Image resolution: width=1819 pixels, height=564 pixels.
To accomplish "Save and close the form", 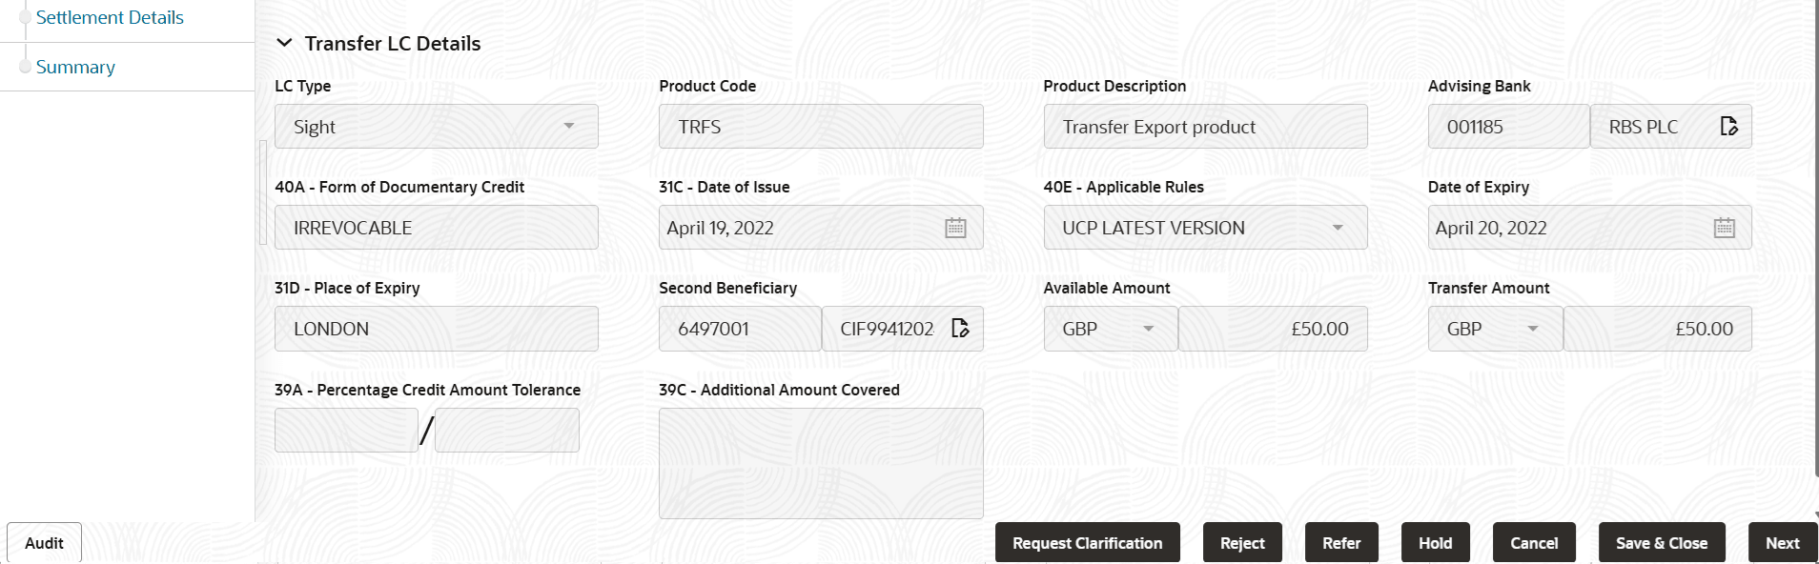I will click(x=1662, y=542).
